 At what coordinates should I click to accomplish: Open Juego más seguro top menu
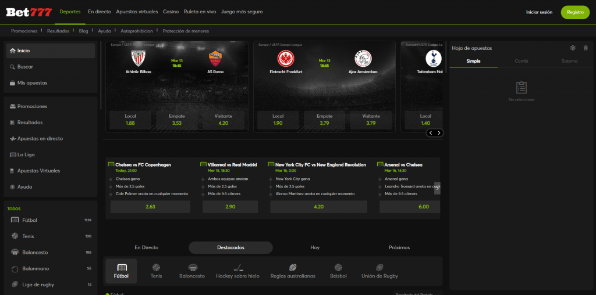pos(242,12)
